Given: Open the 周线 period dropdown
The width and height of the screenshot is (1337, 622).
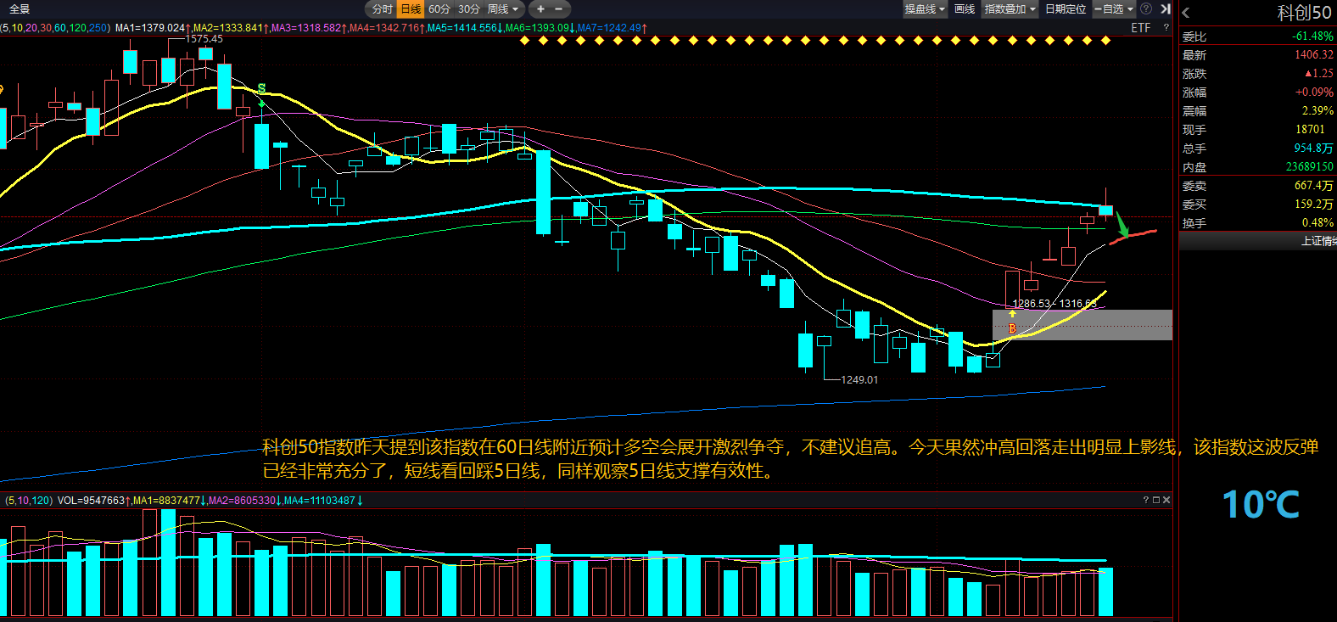Looking at the screenshot, I should pos(503,9).
